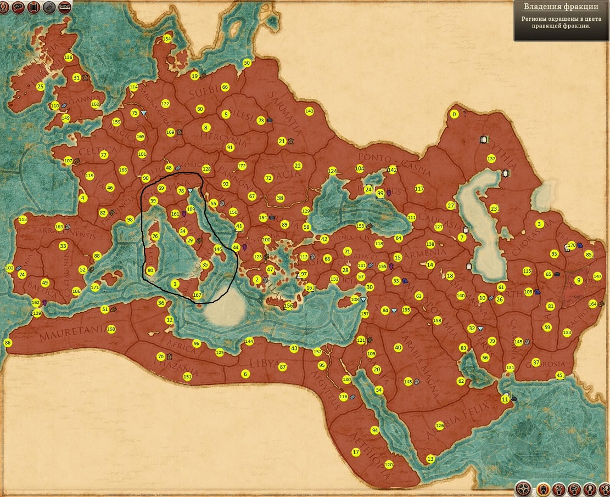Toggle the highlighted faction ownership overlay
Image resolution: width=610 pixels, height=497 pixels.
coord(542,488)
